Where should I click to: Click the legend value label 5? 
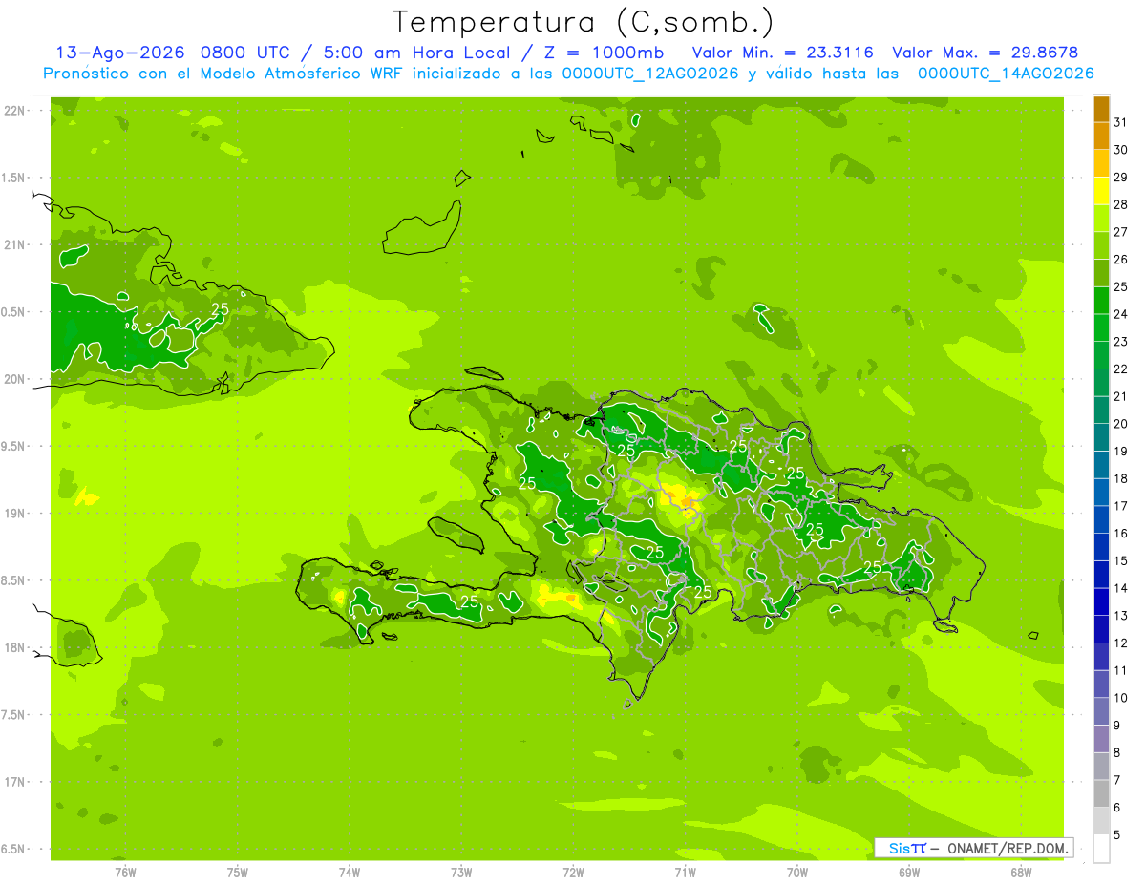coord(1116,835)
